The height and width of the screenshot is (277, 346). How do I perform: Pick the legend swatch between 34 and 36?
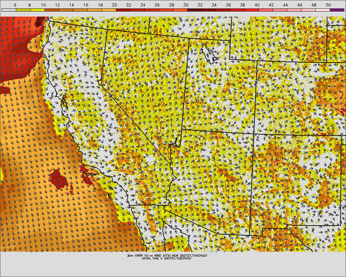click(x=223, y=10)
